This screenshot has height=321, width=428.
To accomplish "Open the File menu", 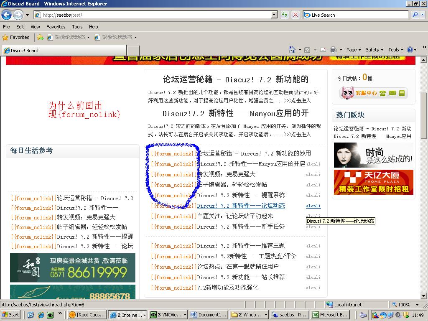I will click(6, 27).
